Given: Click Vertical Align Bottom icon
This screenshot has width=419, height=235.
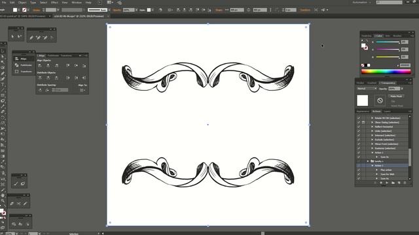Looking at the screenshot, I should point(84,65).
